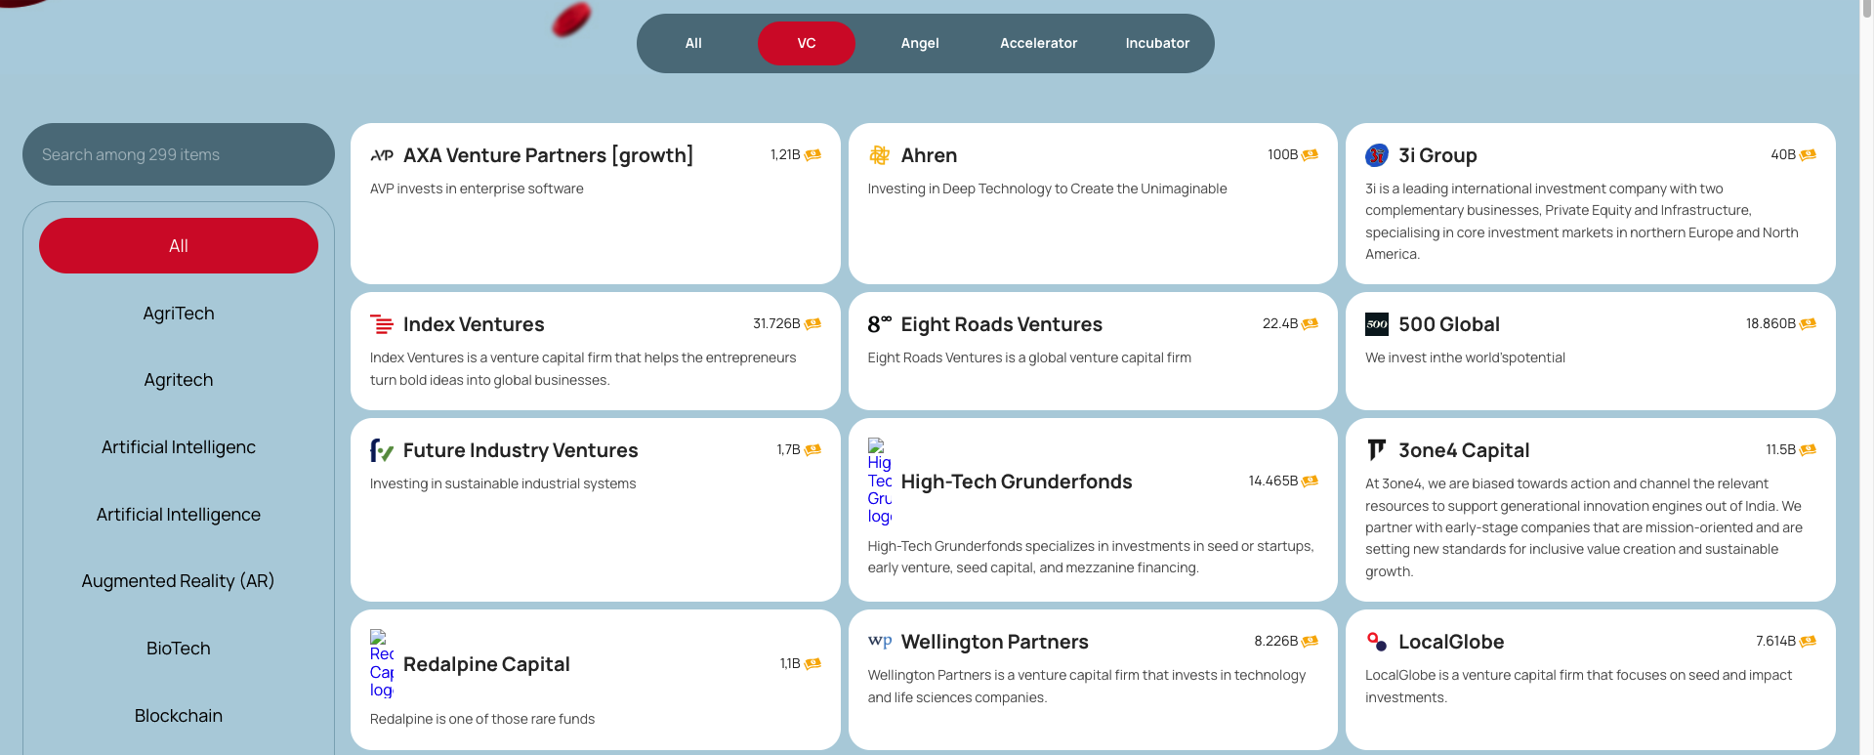
Task: Click money icon next to 8.226B
Action: point(1311,642)
